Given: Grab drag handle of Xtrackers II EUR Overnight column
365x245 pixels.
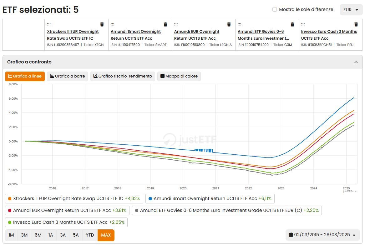Looking at the screenshot, I should pos(49,24).
